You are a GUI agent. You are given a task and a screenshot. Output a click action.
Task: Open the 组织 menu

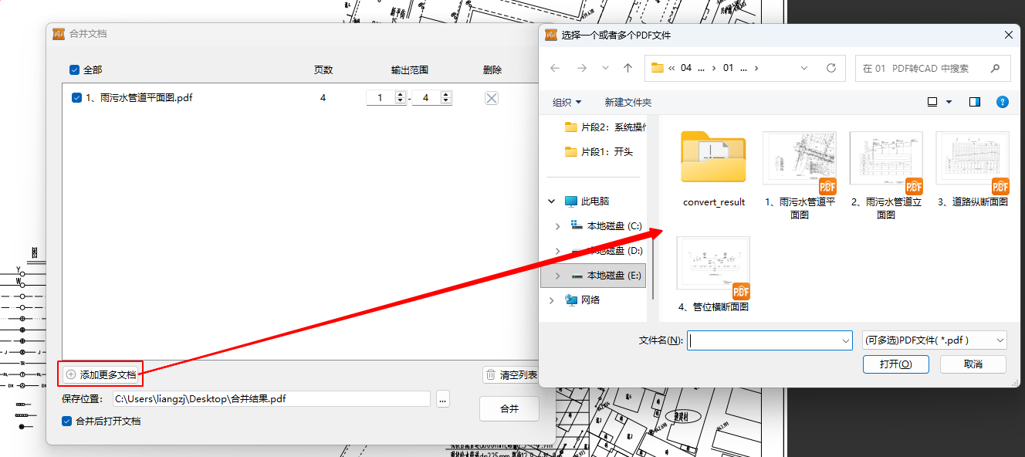(x=567, y=102)
